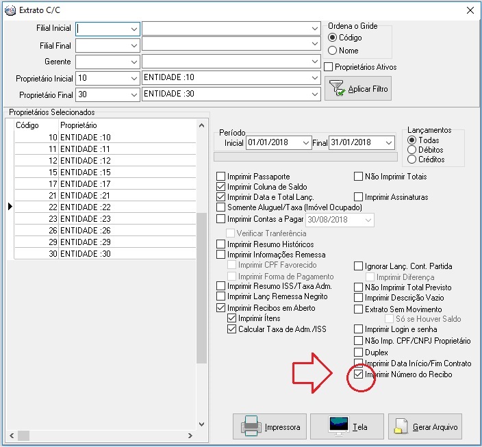Click the funnel icon on Aplicar Filtro
The height and width of the screenshot is (447, 482).
tap(337, 88)
